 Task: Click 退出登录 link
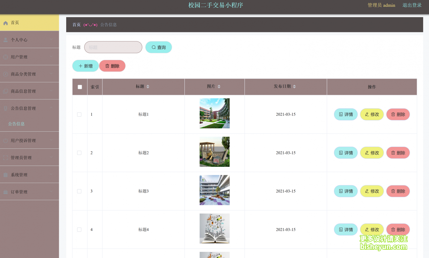click(x=412, y=5)
